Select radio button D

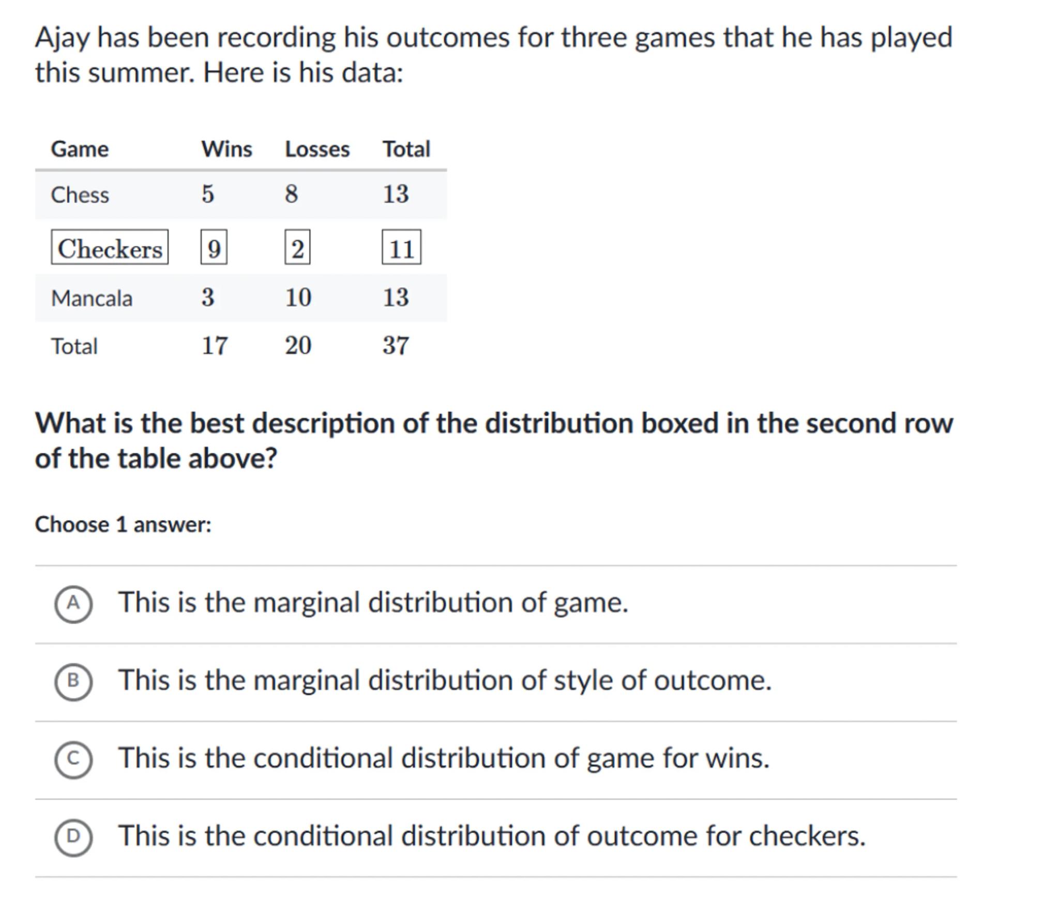pyautogui.click(x=73, y=837)
